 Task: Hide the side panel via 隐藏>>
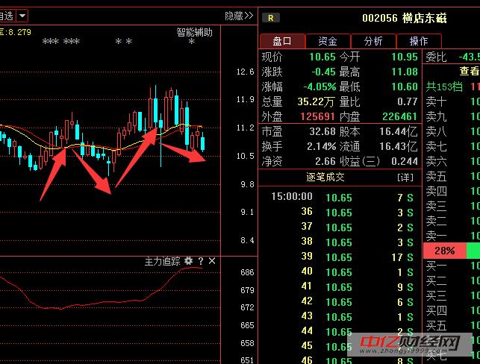(239, 15)
